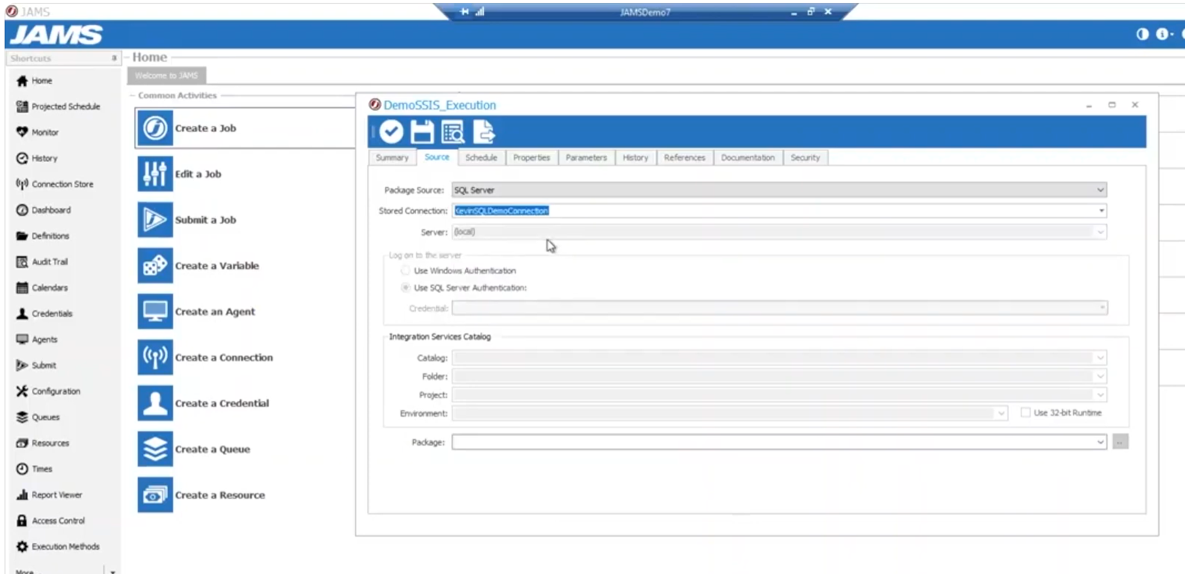This screenshot has height=574, width=1185.
Task: Open the Project dropdown
Action: pyautogui.click(x=1100, y=394)
